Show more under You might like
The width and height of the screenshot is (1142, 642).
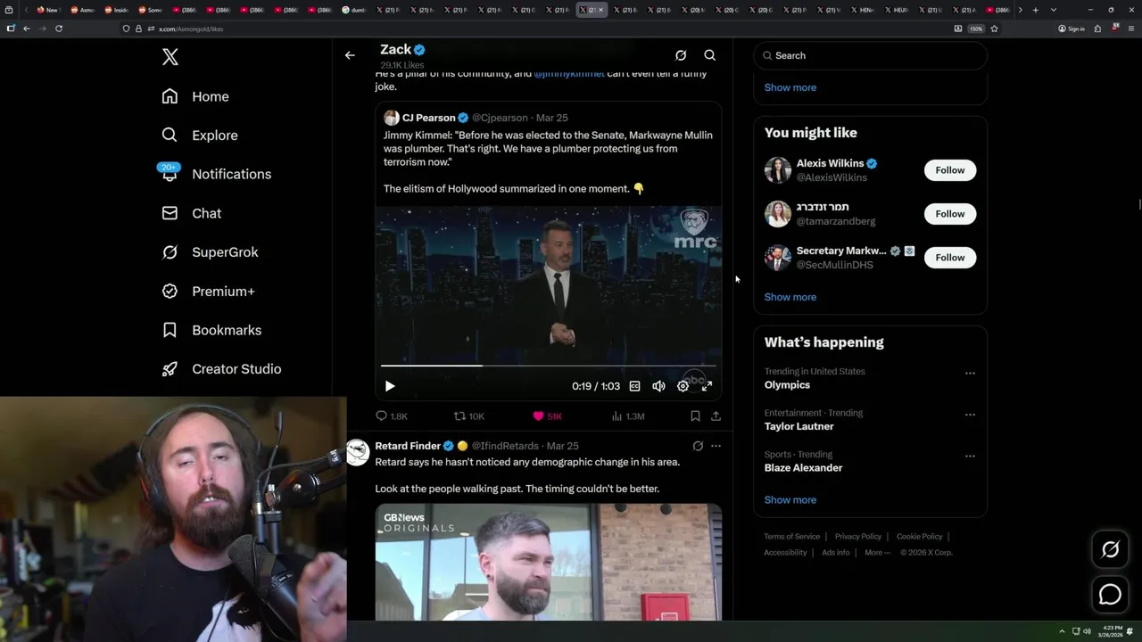(x=790, y=297)
